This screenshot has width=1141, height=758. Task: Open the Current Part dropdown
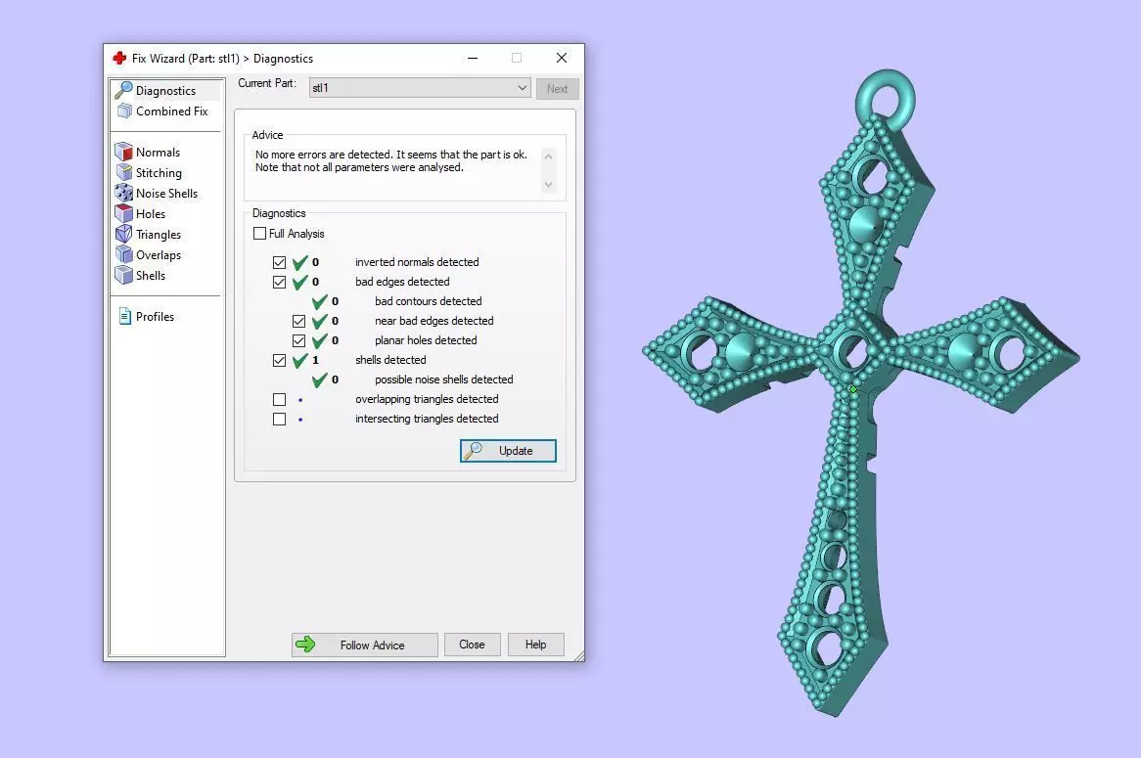(x=420, y=88)
